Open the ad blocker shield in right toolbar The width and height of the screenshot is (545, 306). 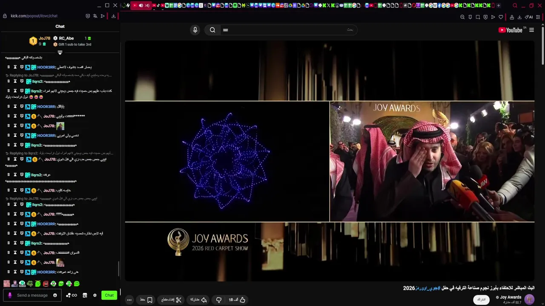pyautogui.click(x=485, y=17)
